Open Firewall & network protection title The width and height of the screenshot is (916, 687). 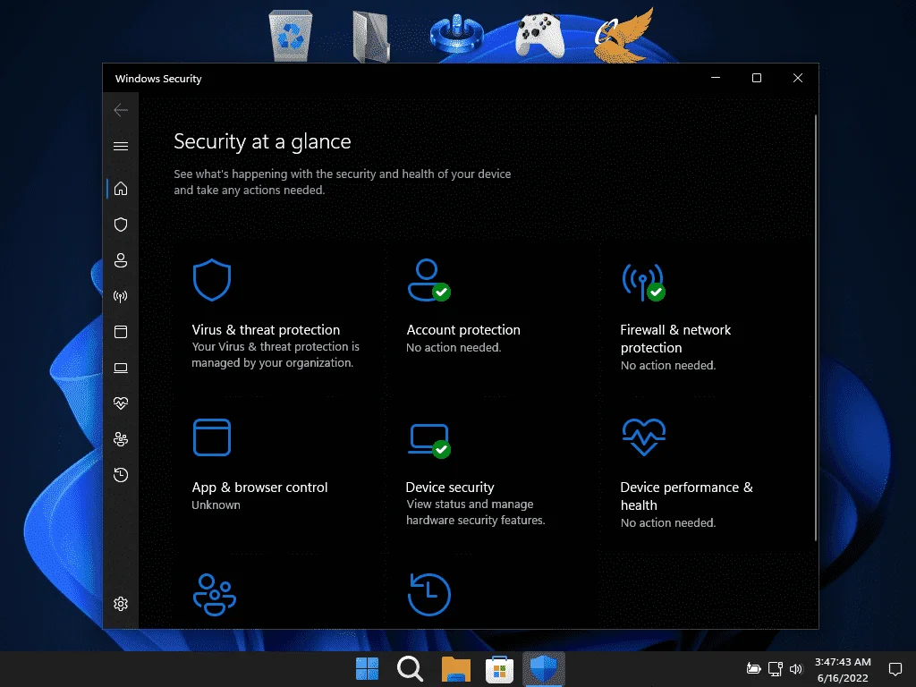pyautogui.click(x=675, y=339)
